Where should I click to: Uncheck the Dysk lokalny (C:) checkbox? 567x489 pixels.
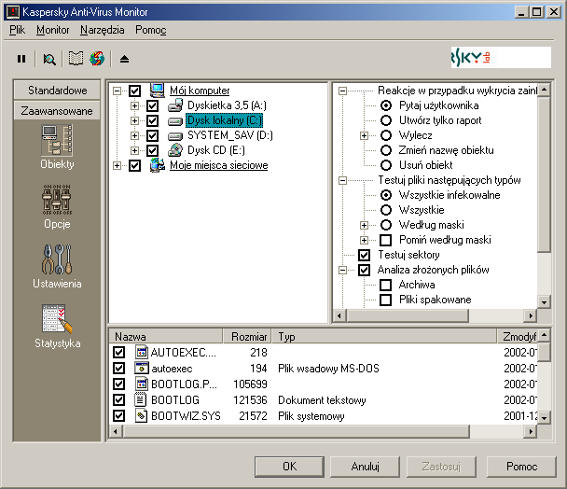click(x=153, y=120)
